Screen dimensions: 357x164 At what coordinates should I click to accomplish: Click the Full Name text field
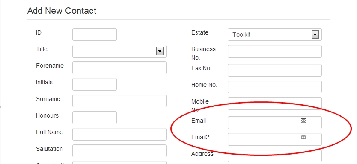pyautogui.click(x=119, y=134)
